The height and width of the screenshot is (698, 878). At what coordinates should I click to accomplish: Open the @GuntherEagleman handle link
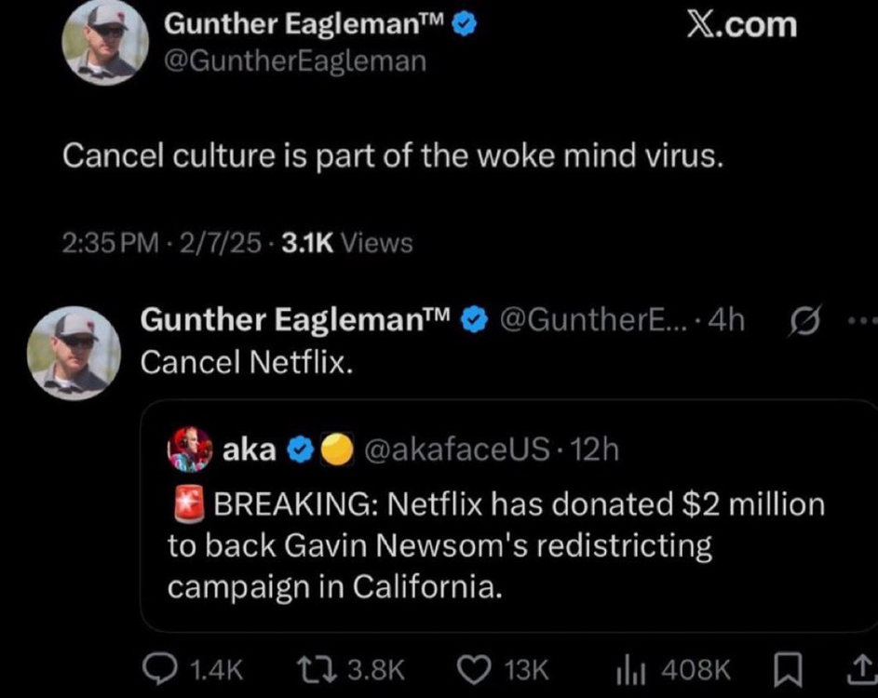coord(295,61)
